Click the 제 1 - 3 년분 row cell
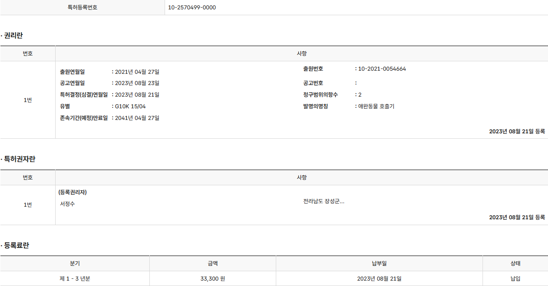This screenshot has width=548, height=286. point(75,279)
